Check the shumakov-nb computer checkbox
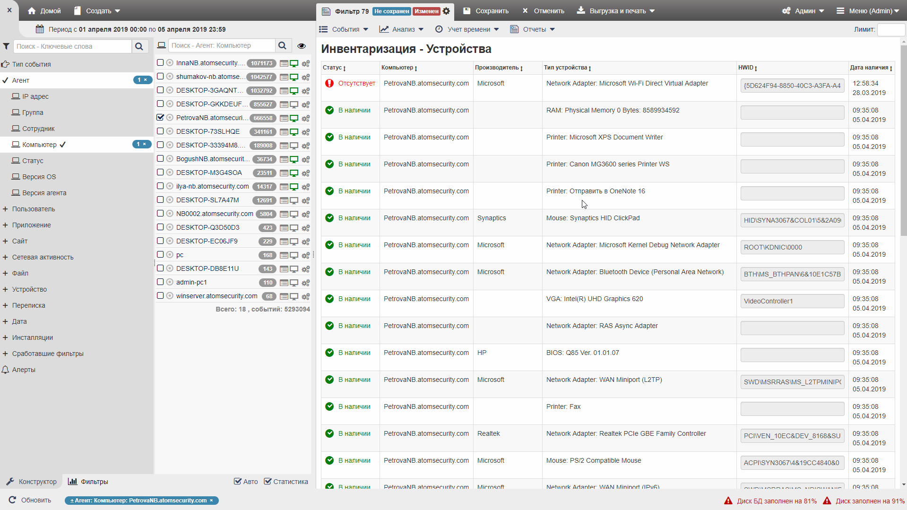 (160, 76)
